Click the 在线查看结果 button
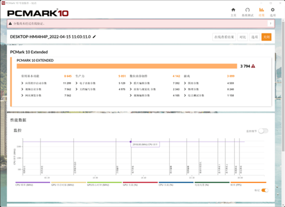 224,37
